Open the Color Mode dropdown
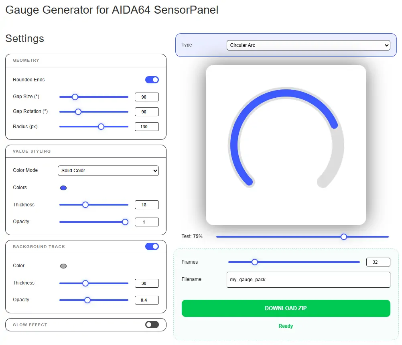 click(x=108, y=171)
